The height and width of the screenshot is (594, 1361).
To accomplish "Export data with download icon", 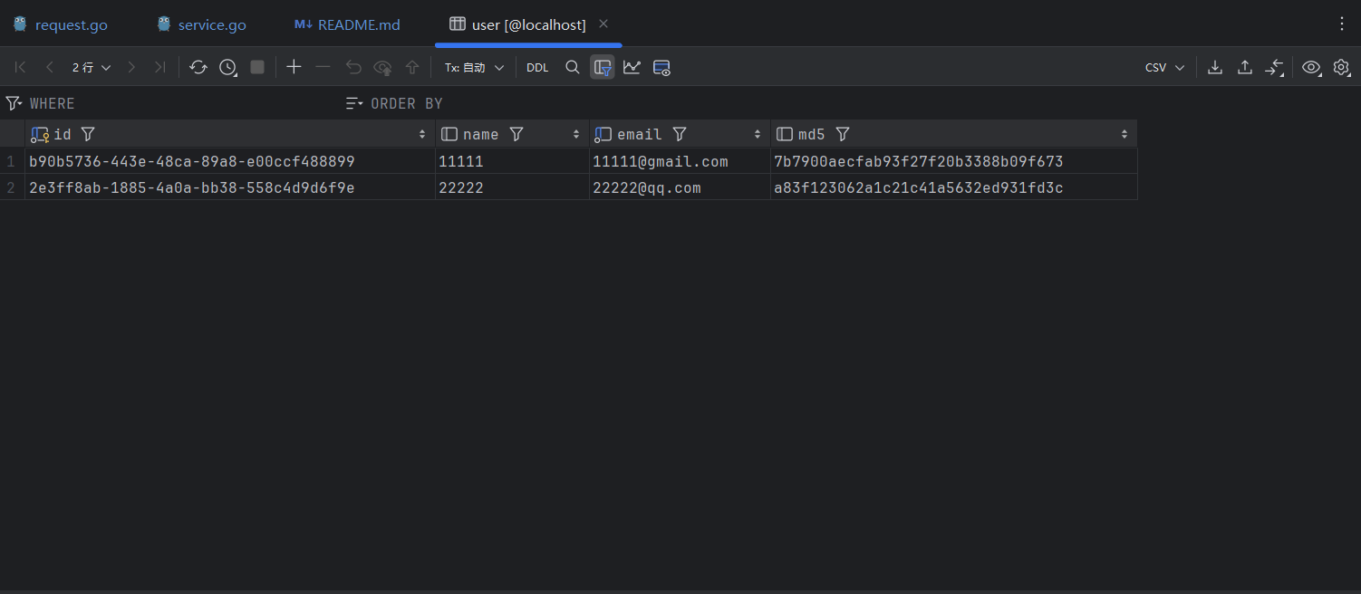I will point(1216,67).
